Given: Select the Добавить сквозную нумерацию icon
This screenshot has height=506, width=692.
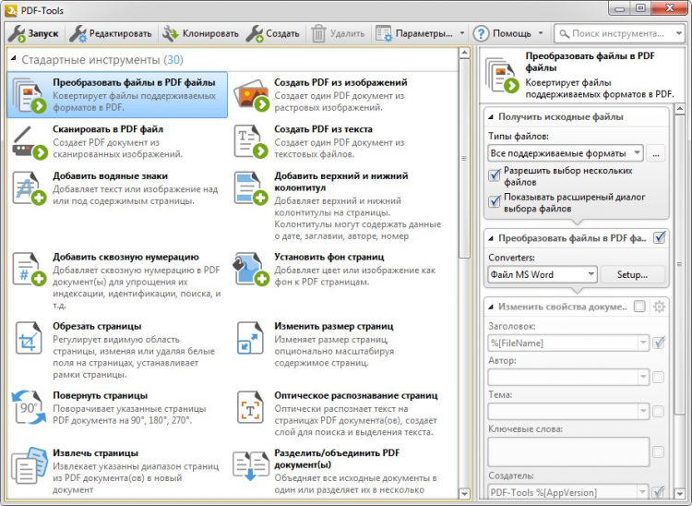Looking at the screenshot, I should (30, 269).
